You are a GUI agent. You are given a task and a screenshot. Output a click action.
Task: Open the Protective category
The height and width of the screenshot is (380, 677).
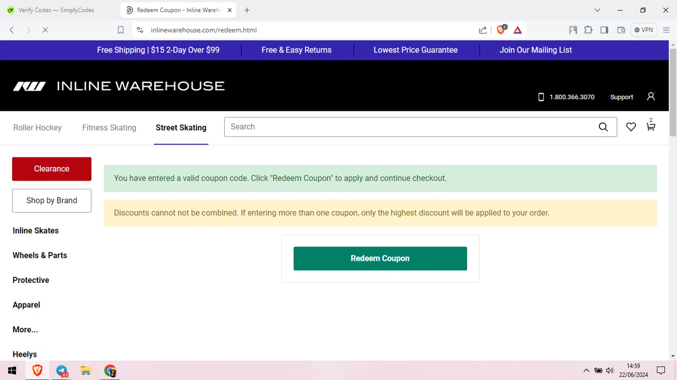click(31, 280)
